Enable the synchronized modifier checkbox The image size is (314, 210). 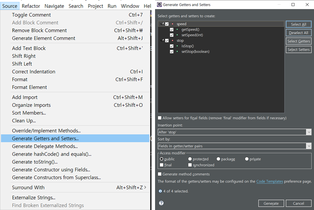click(x=190, y=165)
